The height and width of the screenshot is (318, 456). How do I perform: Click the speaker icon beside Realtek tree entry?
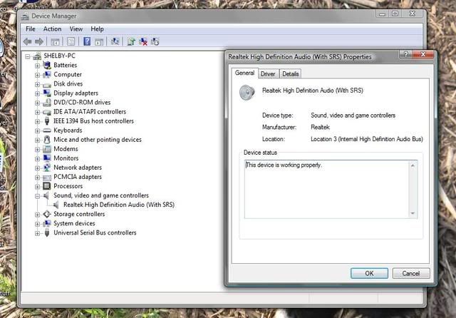tap(56, 205)
